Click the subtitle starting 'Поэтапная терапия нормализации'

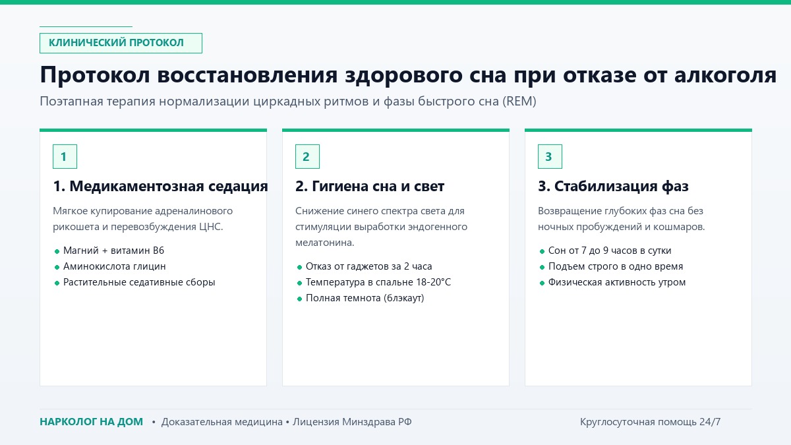tap(288, 102)
